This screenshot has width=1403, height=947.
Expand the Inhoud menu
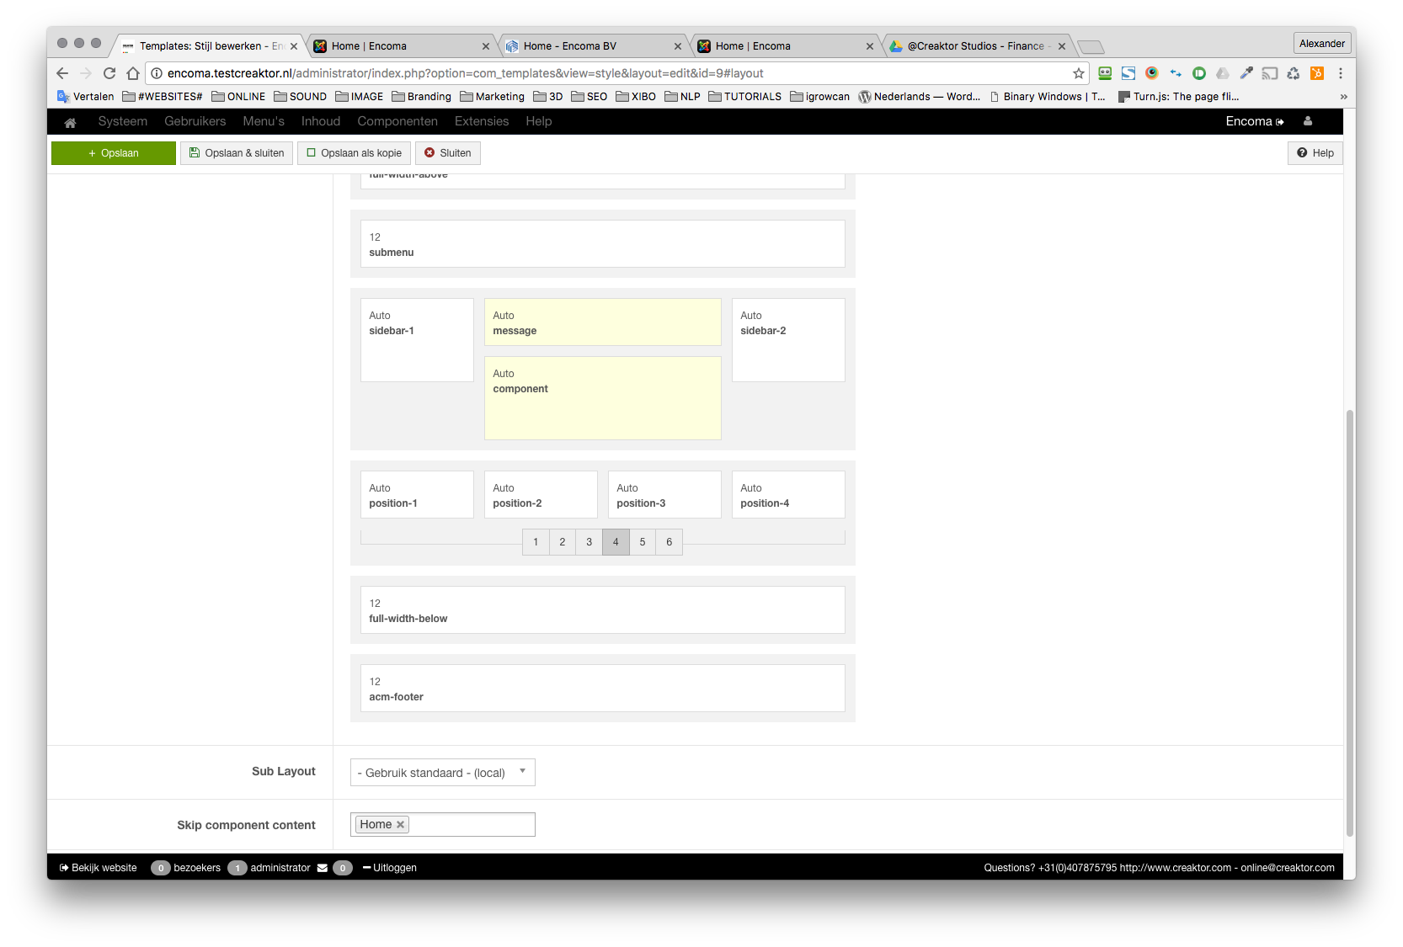point(321,121)
